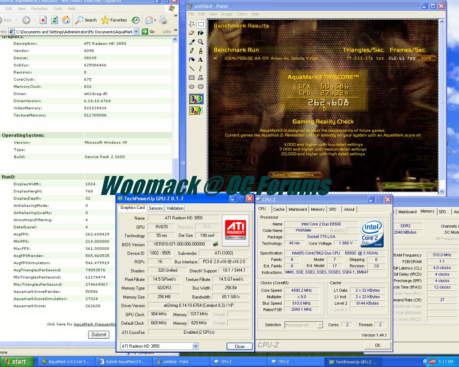Viewport: 459px width, 367px height.
Task: Expand IE toolbar overflow chevron
Action: pos(175,16)
